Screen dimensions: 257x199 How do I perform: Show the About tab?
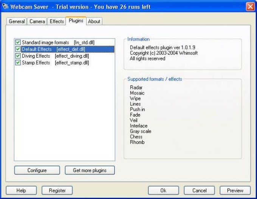[94, 21]
